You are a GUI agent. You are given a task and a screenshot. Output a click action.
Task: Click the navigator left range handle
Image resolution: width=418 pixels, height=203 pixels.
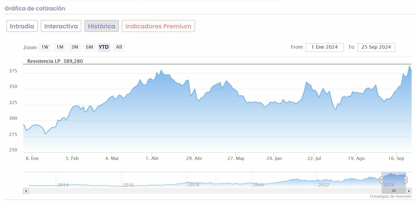click(382, 180)
